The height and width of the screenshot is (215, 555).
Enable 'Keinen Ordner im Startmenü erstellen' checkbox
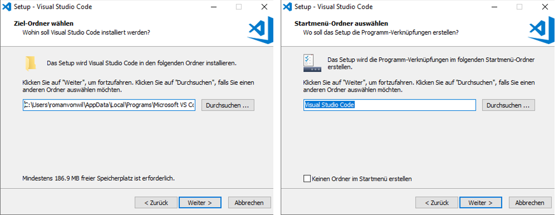(x=307, y=179)
